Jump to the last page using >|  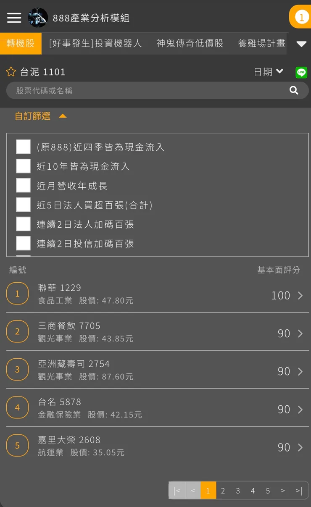(298, 490)
